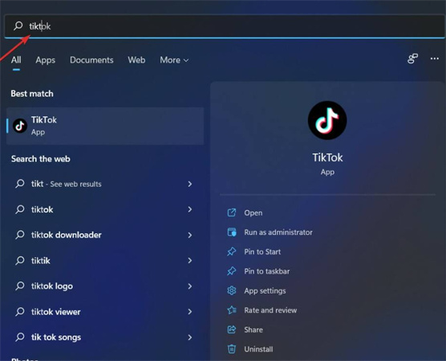Click the small TikTok icon in Best match
Screen dimensions: 446x361
point(20,126)
